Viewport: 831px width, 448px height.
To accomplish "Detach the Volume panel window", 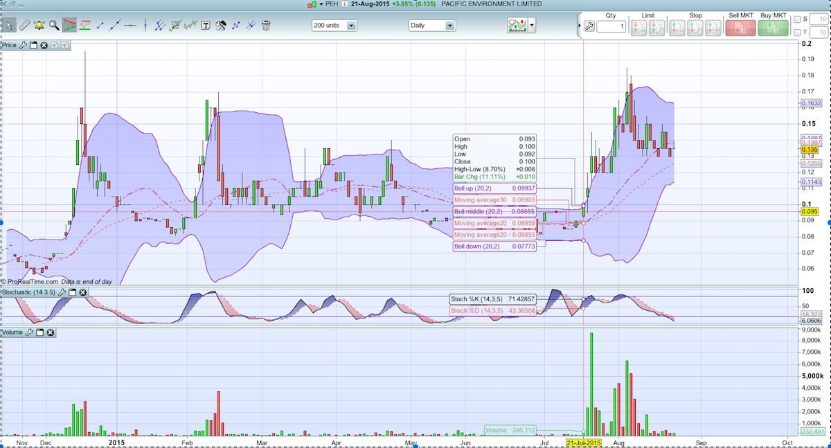I will (x=40, y=333).
